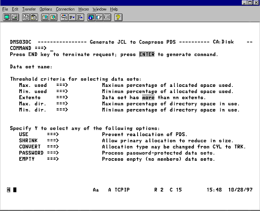The width and height of the screenshot is (260, 211).
Task: Click the 10/28/97 date in status bar
Action: coord(240,190)
